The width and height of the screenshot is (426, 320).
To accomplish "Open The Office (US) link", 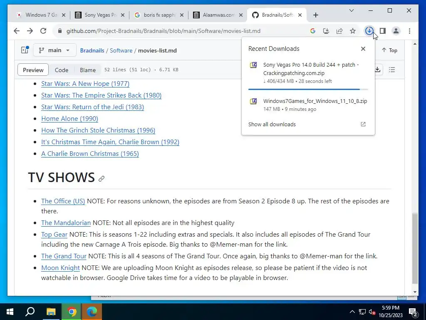I will pyautogui.click(x=63, y=201).
